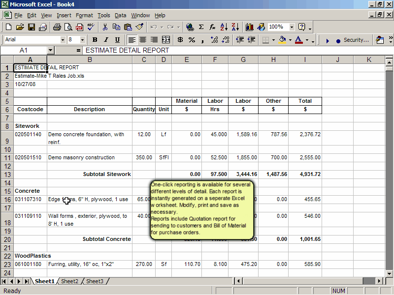This screenshot has height=295, width=394.
Task: Launch the Chart Wizard icon
Action: coord(250,27)
